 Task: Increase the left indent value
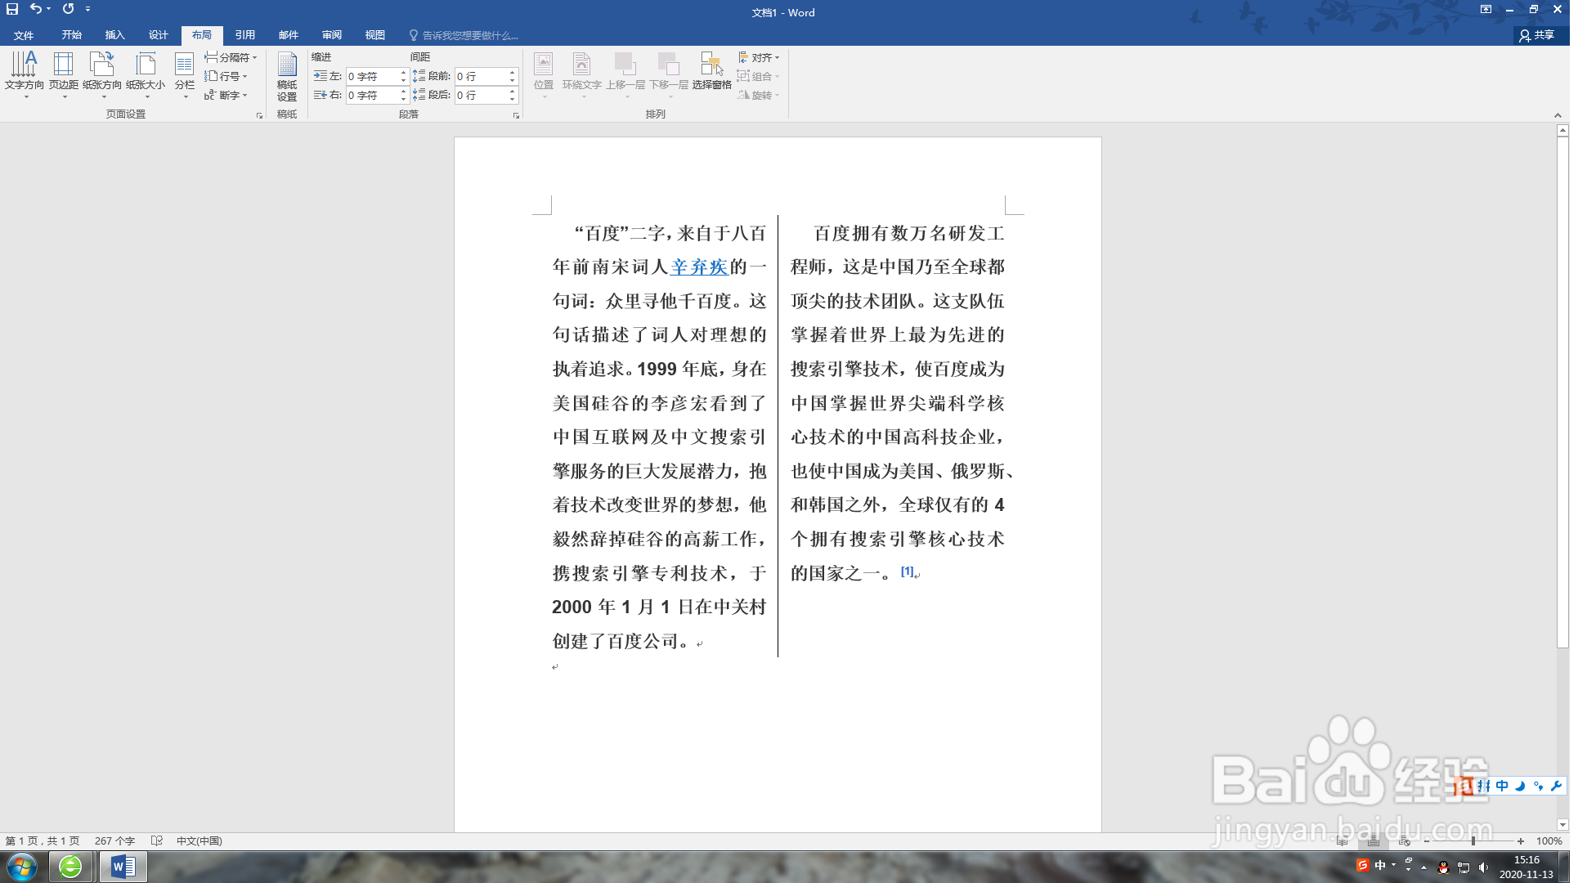pyautogui.click(x=404, y=73)
